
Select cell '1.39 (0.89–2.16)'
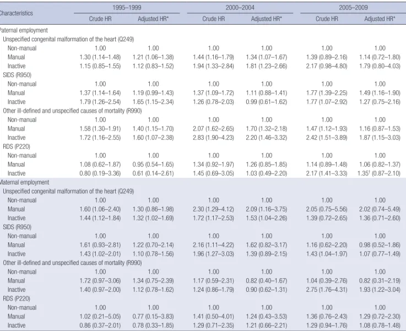pyautogui.click(x=327, y=57)
